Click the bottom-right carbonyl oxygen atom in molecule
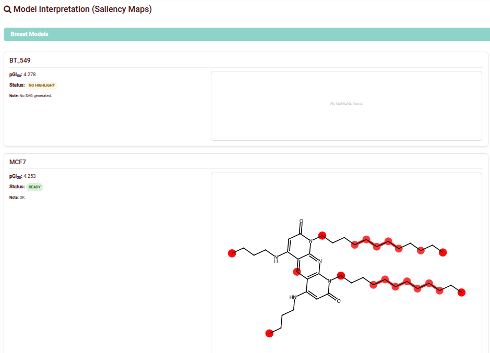The image size is (490, 353). pyautogui.click(x=339, y=301)
